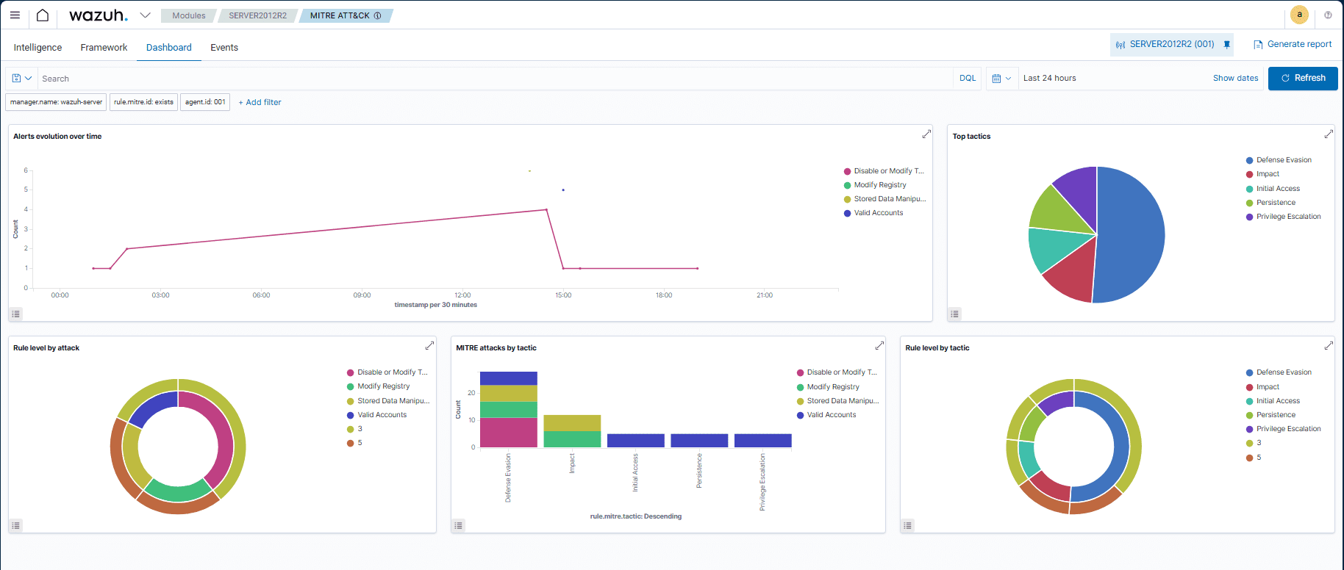Open help icon in top right
The width and height of the screenshot is (1344, 570).
tap(1328, 15)
